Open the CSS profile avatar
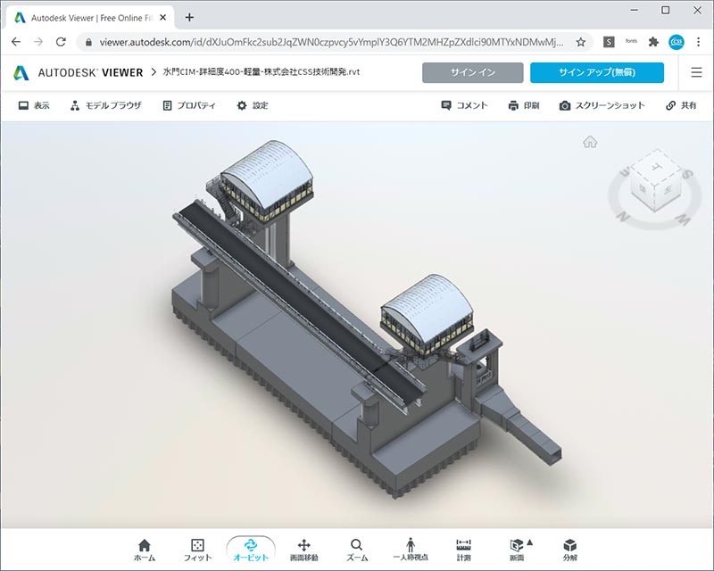 tap(677, 42)
